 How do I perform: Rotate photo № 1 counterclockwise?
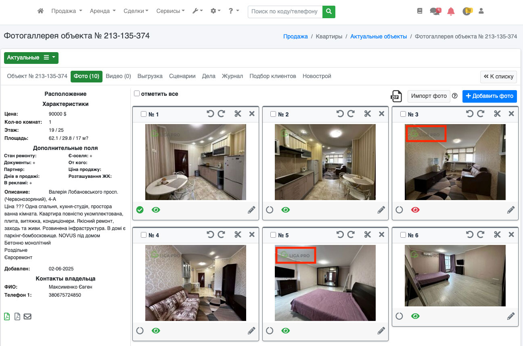(x=210, y=114)
